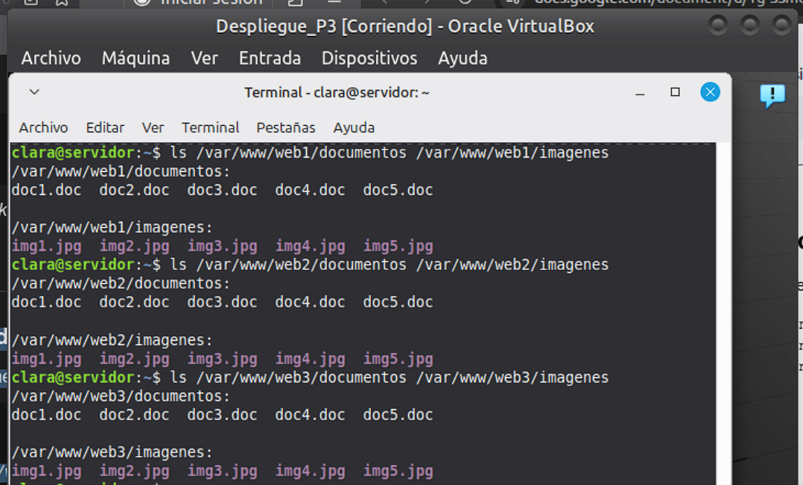Open the Dispositivos menu

click(x=369, y=58)
